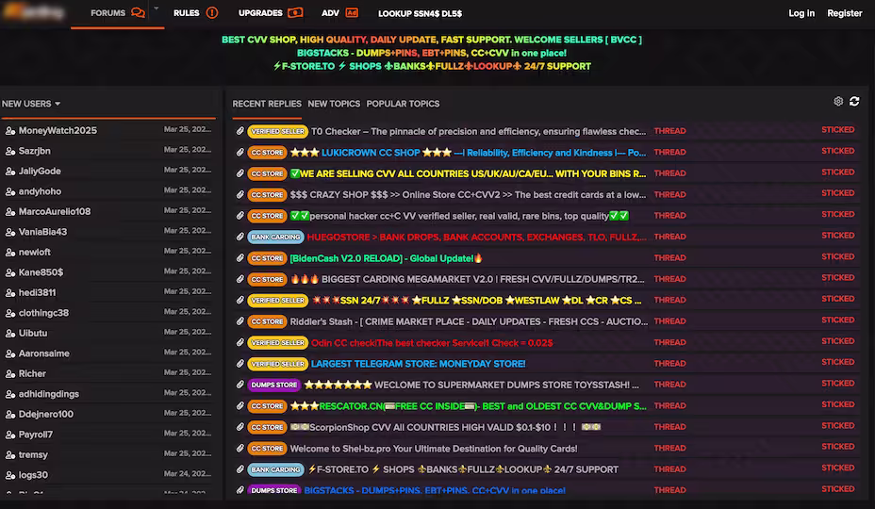
Task: Click the user icon next to andyhoho
Action: tap(9, 191)
